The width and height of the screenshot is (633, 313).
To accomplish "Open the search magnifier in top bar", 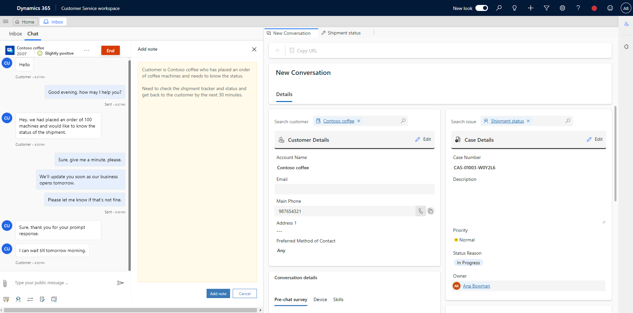I will [499, 8].
